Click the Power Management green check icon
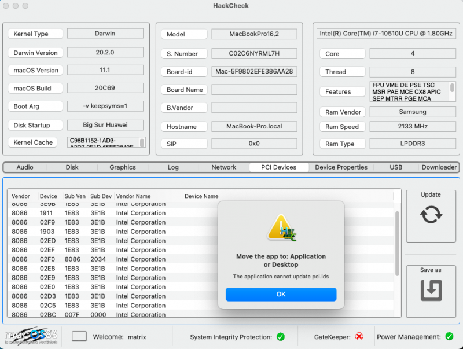The width and height of the screenshot is (463, 349). 450,337
